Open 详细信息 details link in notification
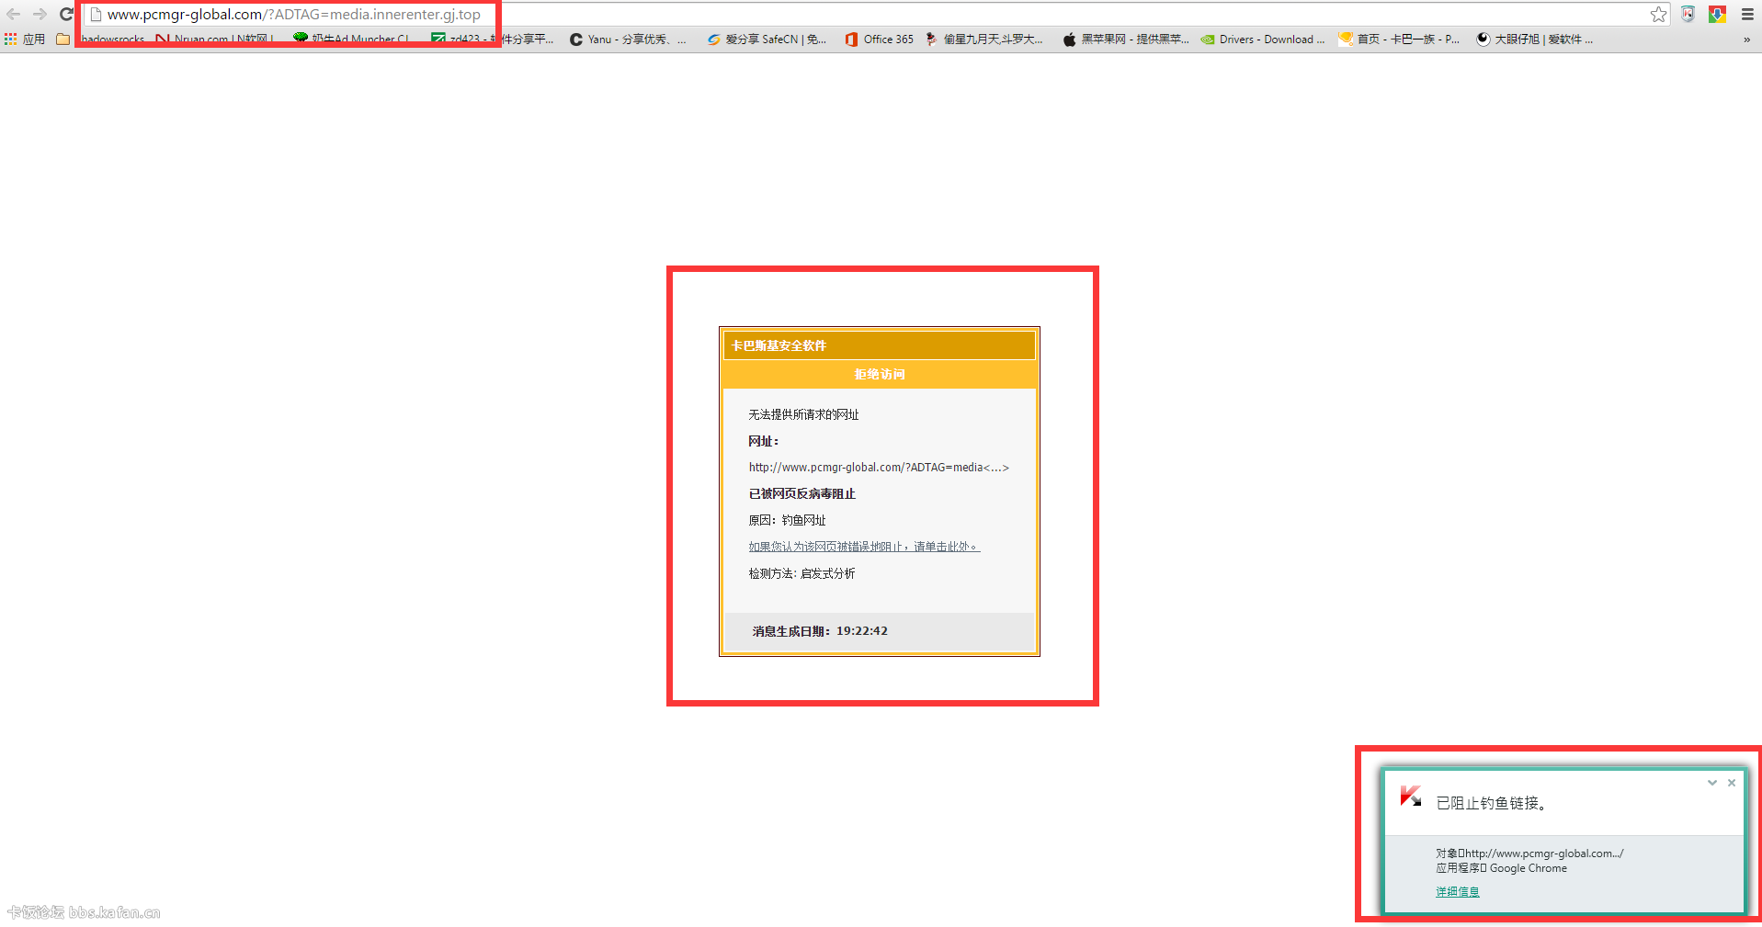The width and height of the screenshot is (1762, 927). click(x=1458, y=891)
